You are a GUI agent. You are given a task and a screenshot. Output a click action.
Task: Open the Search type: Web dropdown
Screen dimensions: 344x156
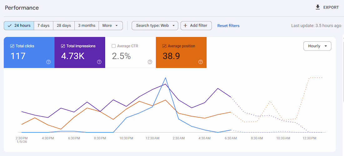click(155, 26)
